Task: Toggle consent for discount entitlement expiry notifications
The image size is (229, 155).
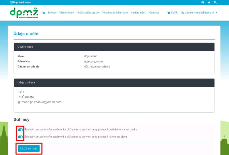Action: click(x=20, y=137)
